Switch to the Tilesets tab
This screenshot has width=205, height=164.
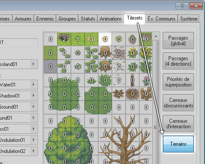tap(135, 18)
